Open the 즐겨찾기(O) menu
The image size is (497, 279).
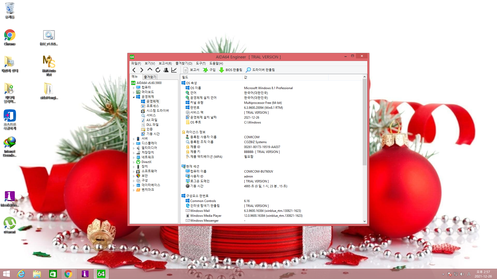(184, 63)
